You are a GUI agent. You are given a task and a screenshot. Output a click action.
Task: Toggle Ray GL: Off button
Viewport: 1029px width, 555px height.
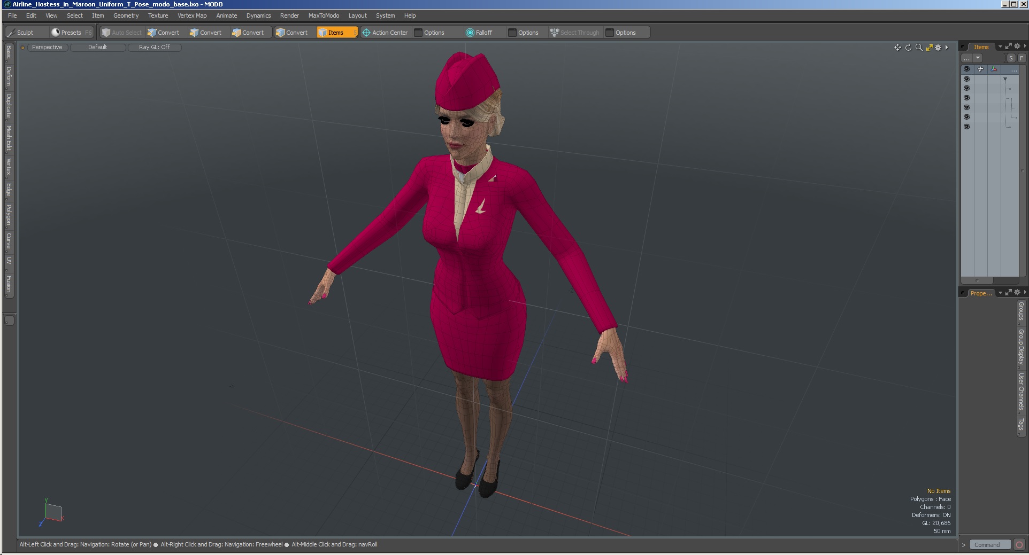(155, 48)
